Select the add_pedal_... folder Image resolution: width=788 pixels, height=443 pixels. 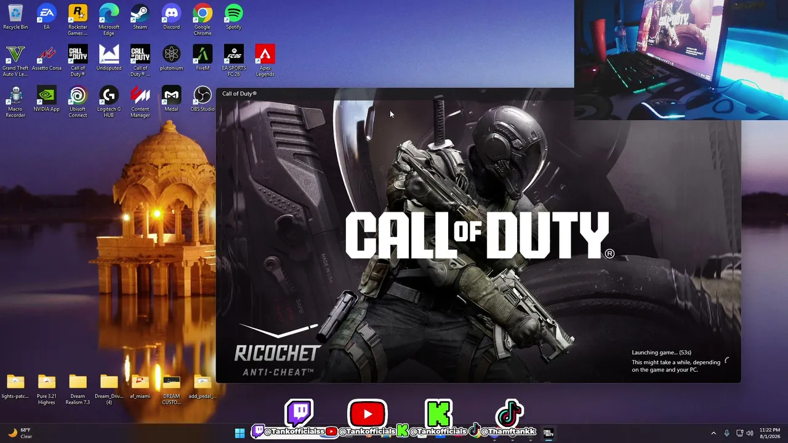[203, 387]
